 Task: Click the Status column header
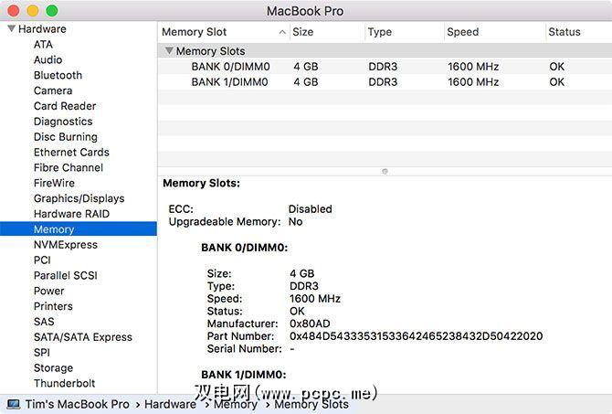565,32
